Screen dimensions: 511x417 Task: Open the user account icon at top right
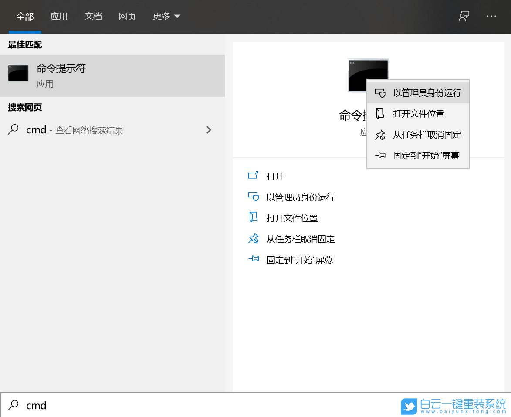tap(464, 16)
